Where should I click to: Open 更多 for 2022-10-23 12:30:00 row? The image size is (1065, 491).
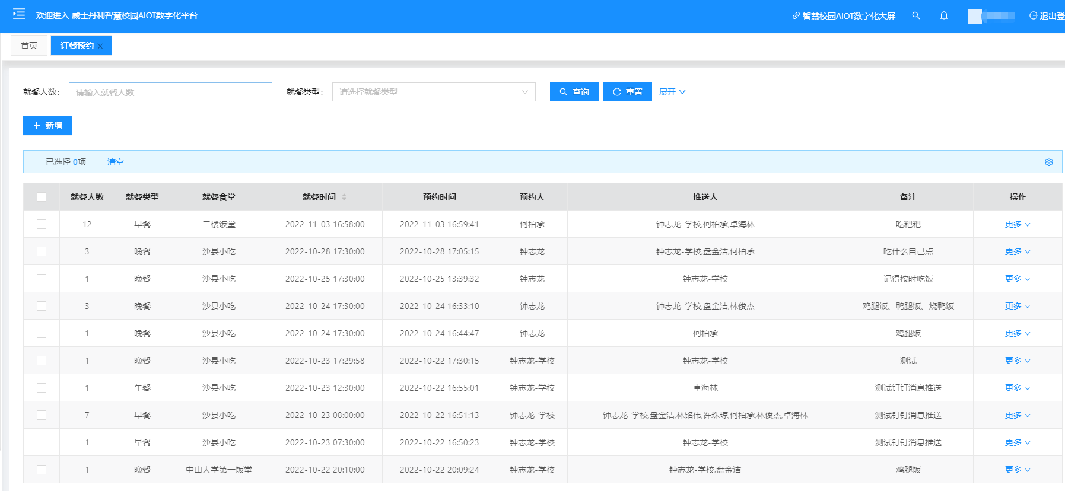[1018, 388]
